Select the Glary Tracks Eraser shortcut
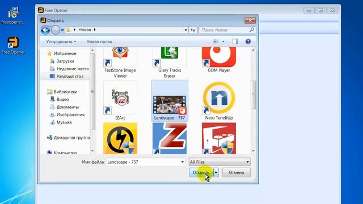The width and height of the screenshot is (363, 204). click(x=170, y=62)
